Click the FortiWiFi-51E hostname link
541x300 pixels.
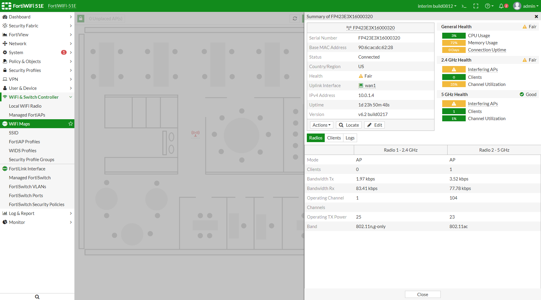[62, 6]
